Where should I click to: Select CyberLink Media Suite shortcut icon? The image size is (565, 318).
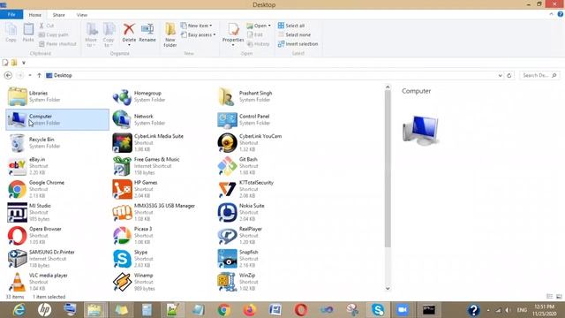tap(122, 143)
